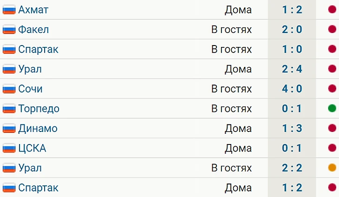The height and width of the screenshot is (197, 339).
Task: Click the 2 : 2 draw score
Action: [292, 168]
